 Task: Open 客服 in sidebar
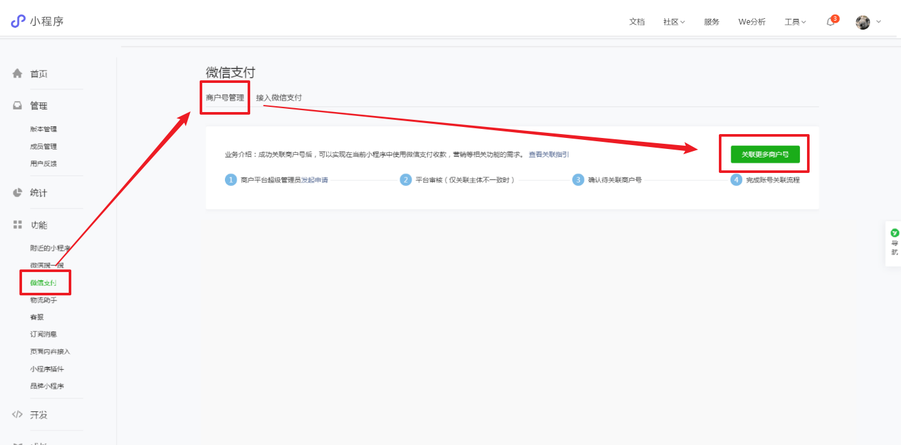[x=37, y=317]
